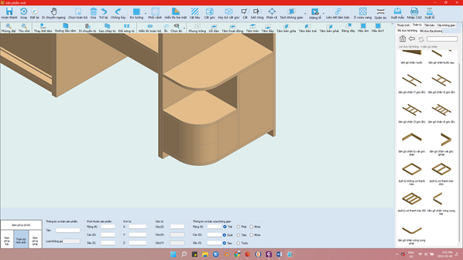The image size is (463, 260).
Task: Toggle Hiển thị toàn bộ eye icon
Action: pyautogui.click(x=150, y=26)
